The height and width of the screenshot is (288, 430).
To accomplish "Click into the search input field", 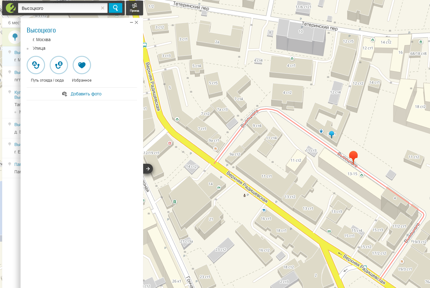I will click(60, 8).
